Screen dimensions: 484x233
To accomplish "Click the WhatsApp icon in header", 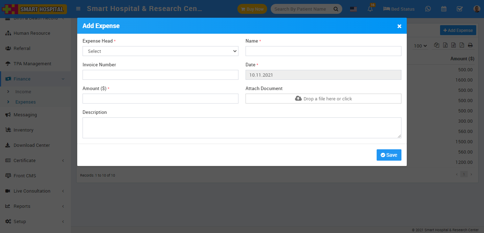I will tap(428, 9).
